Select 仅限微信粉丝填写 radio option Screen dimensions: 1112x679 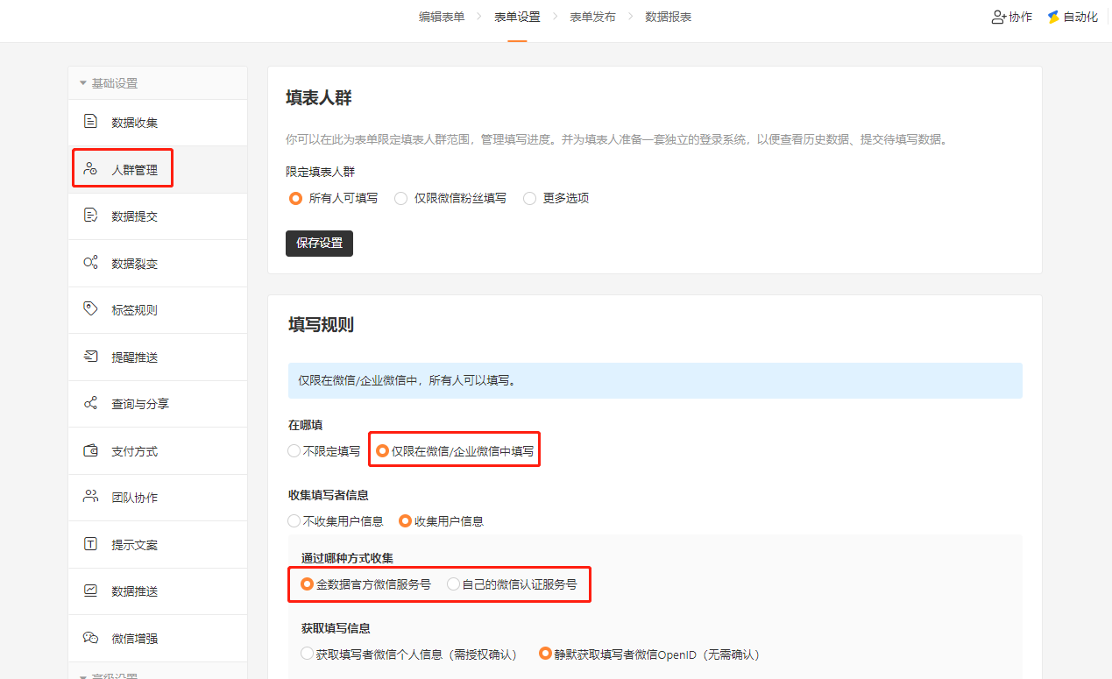point(400,198)
